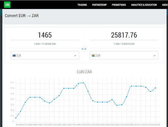Click the last data point on the chart

pos(155,88)
